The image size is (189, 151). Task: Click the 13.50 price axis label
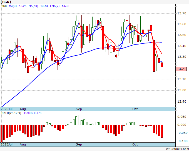pos(182,35)
